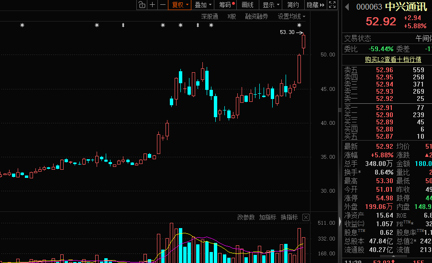The image size is (432, 263).
Task: Open the 显示 display dropdown
Action: [x=271, y=5]
